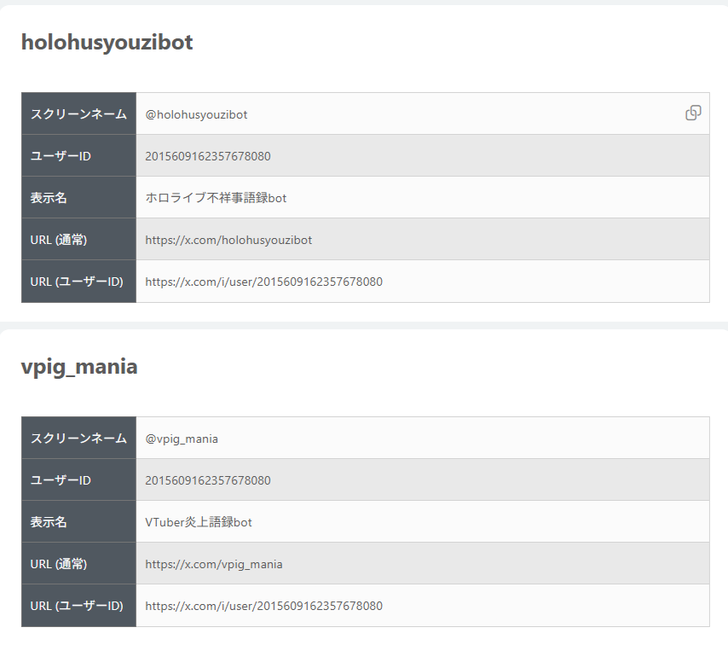Open the https://x.com/holohusyouzibot URL
Viewport: 728px width, 645px height.
(228, 240)
